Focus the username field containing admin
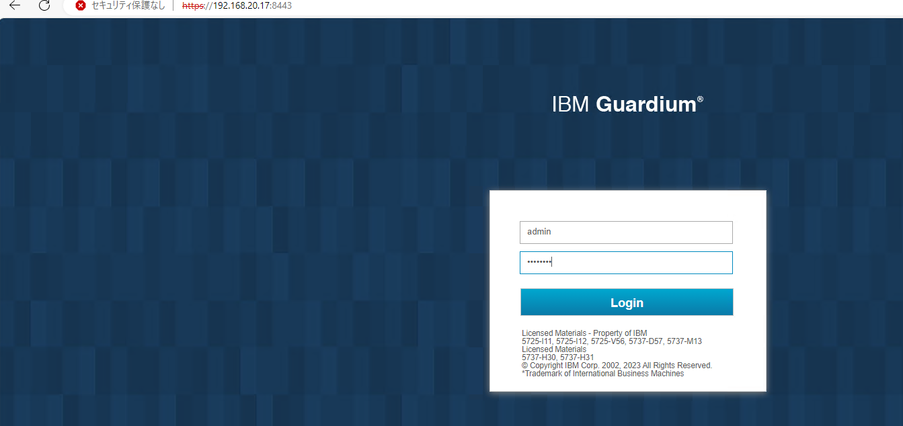903x426 pixels. coord(626,232)
